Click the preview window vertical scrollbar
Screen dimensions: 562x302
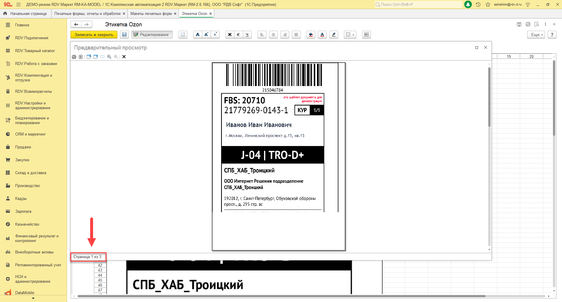[489, 97]
